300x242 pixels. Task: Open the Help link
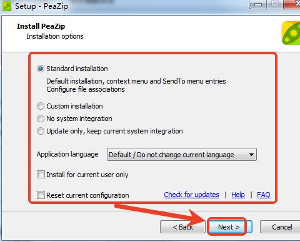[x=238, y=195]
